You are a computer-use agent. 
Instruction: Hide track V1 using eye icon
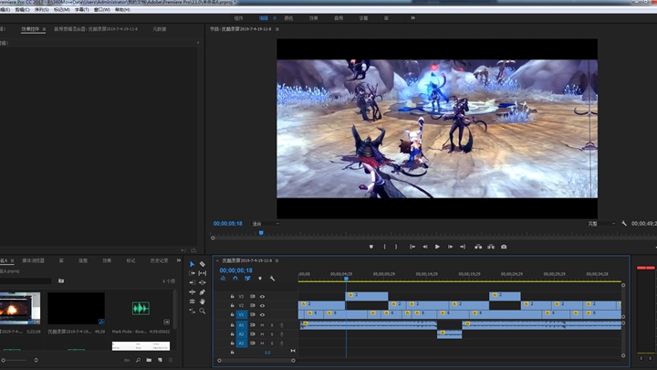pyautogui.click(x=262, y=314)
